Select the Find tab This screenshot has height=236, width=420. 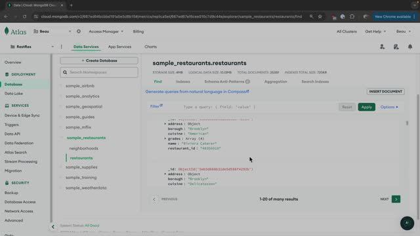click(x=157, y=81)
